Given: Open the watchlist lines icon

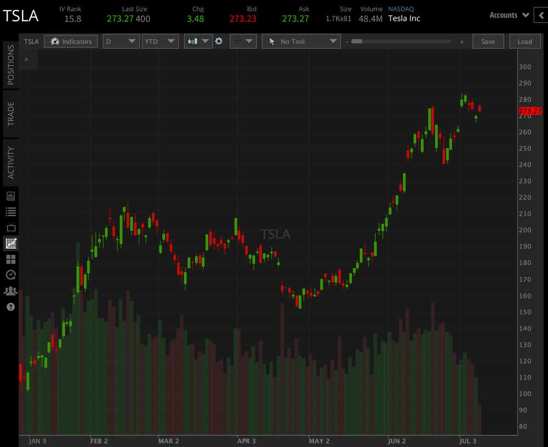Looking at the screenshot, I should point(11,211).
